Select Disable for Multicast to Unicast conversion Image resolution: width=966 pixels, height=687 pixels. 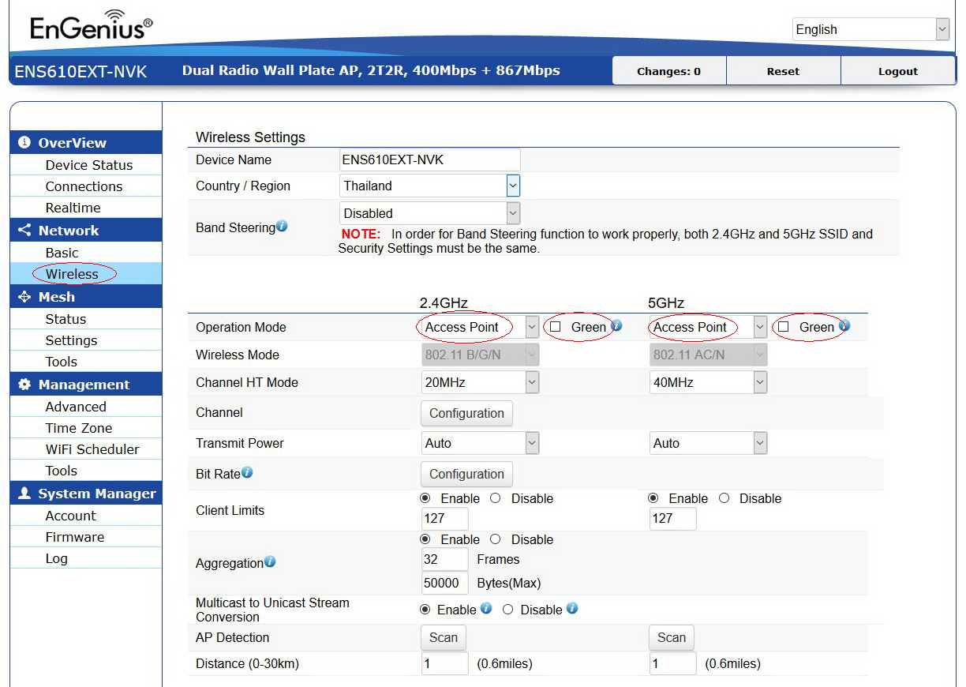[x=508, y=610]
